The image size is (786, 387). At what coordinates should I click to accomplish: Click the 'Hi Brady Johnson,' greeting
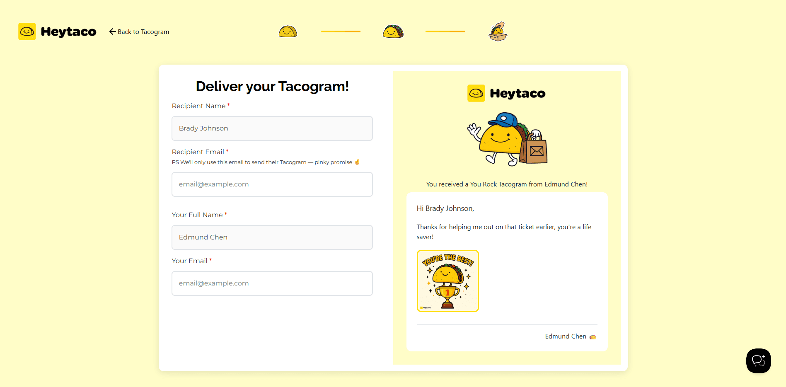pyautogui.click(x=445, y=208)
